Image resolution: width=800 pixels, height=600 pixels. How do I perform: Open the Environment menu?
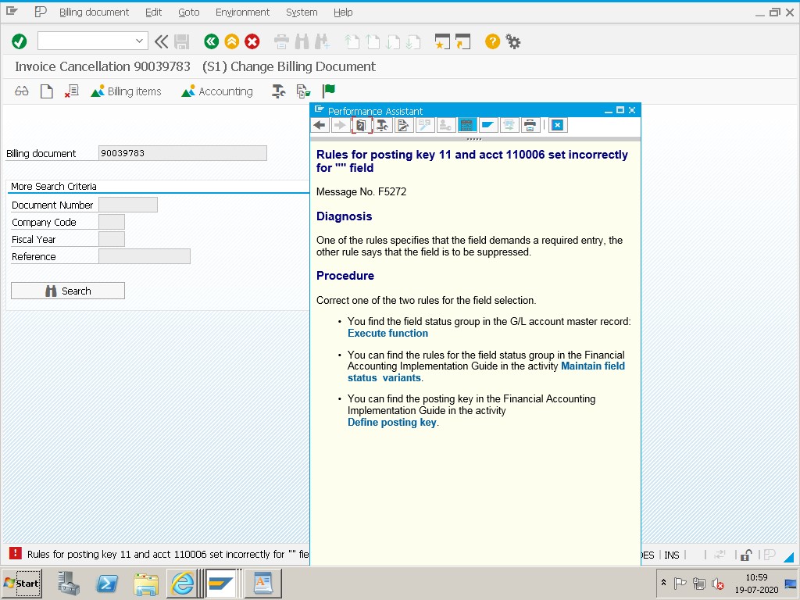242,12
